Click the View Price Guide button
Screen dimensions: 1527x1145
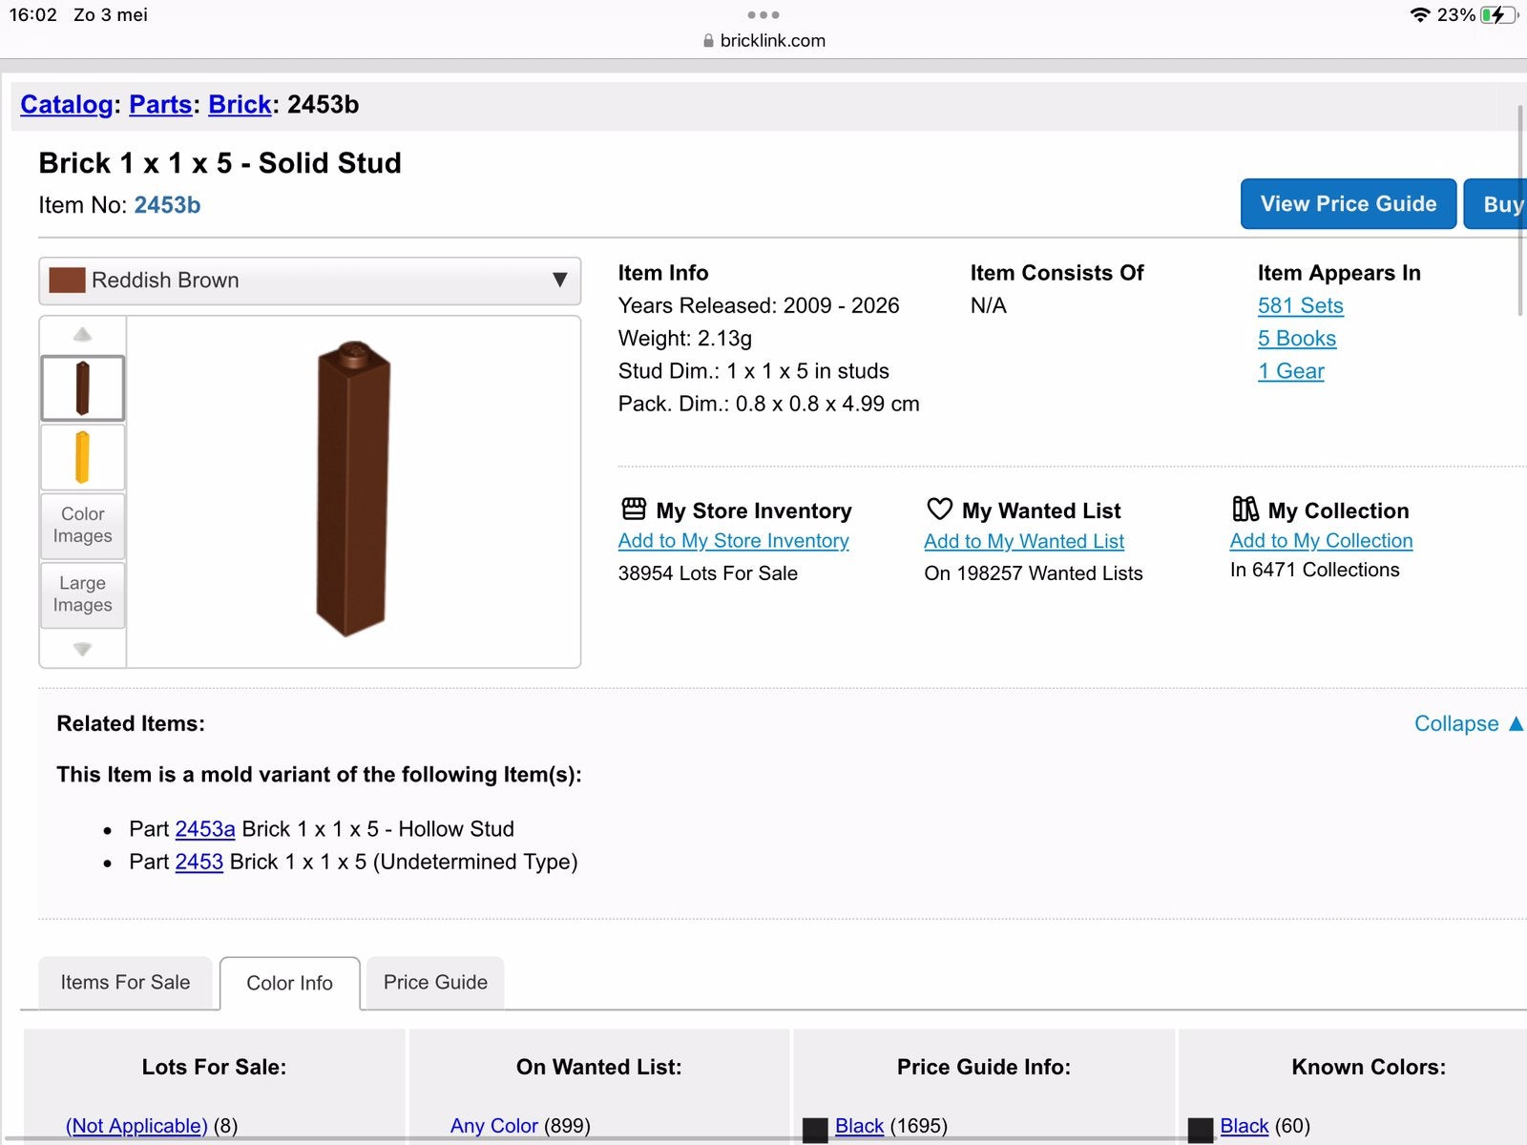1349,204
